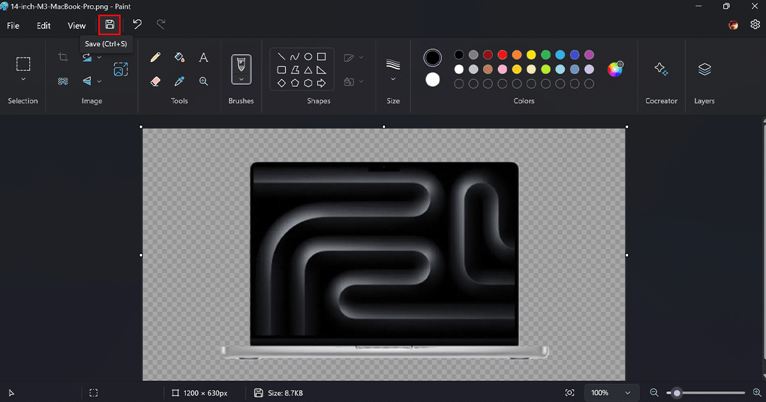Open Edit colors via the color wheel
This screenshot has height=402, width=766.
[x=615, y=68]
